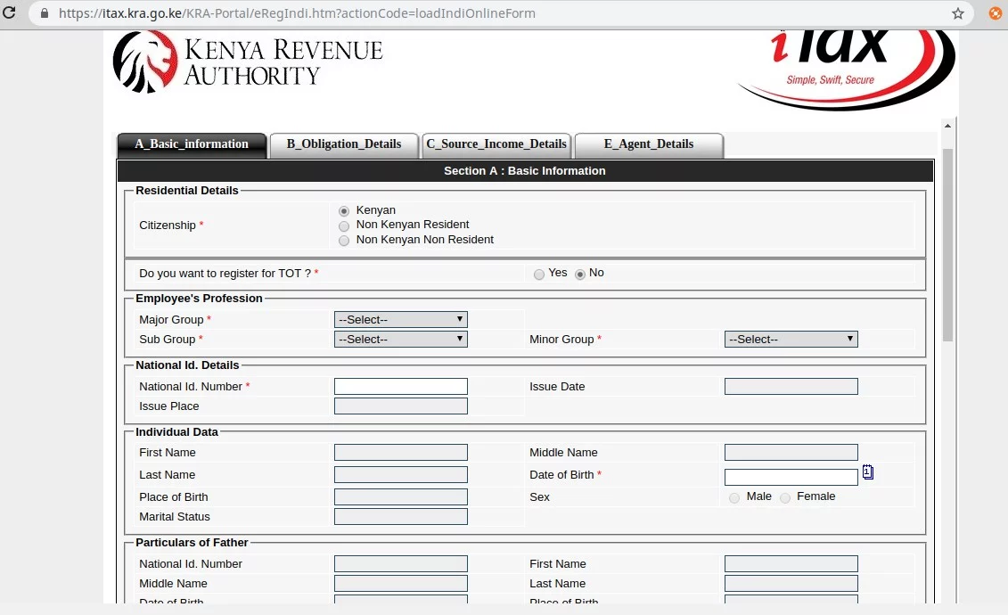Click the Place of Birth field under Individual Data

[x=400, y=496]
